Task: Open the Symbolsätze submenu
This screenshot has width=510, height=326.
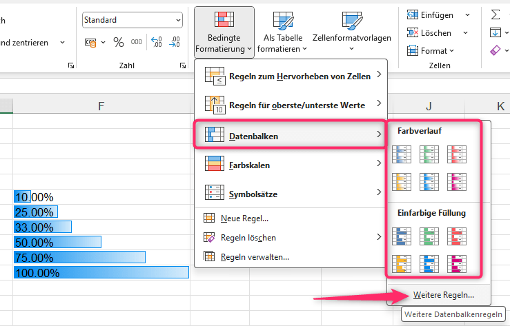Action: point(291,194)
